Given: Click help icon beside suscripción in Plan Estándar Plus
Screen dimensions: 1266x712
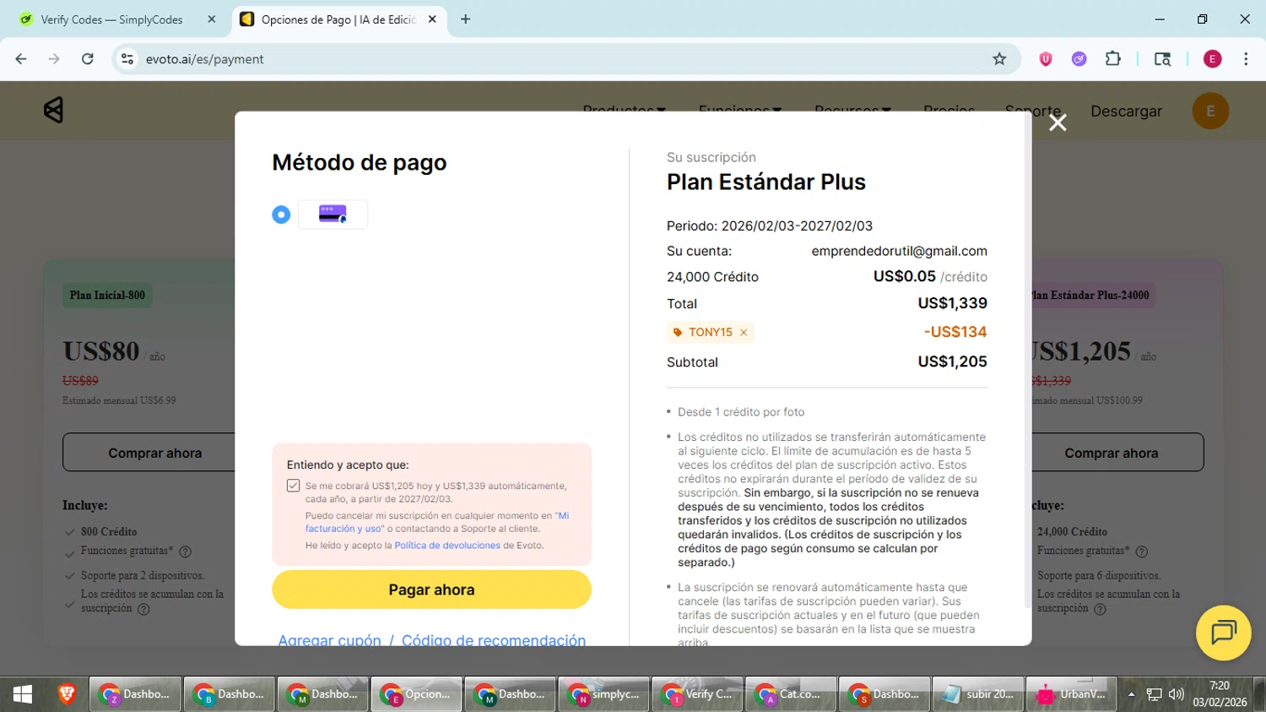Looking at the screenshot, I should (1100, 609).
